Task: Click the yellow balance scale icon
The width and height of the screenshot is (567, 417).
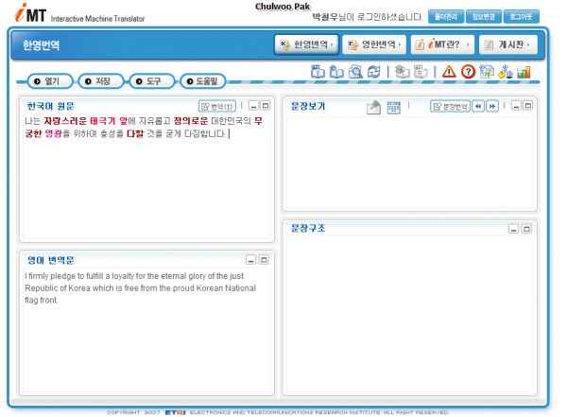Action: click(506, 72)
